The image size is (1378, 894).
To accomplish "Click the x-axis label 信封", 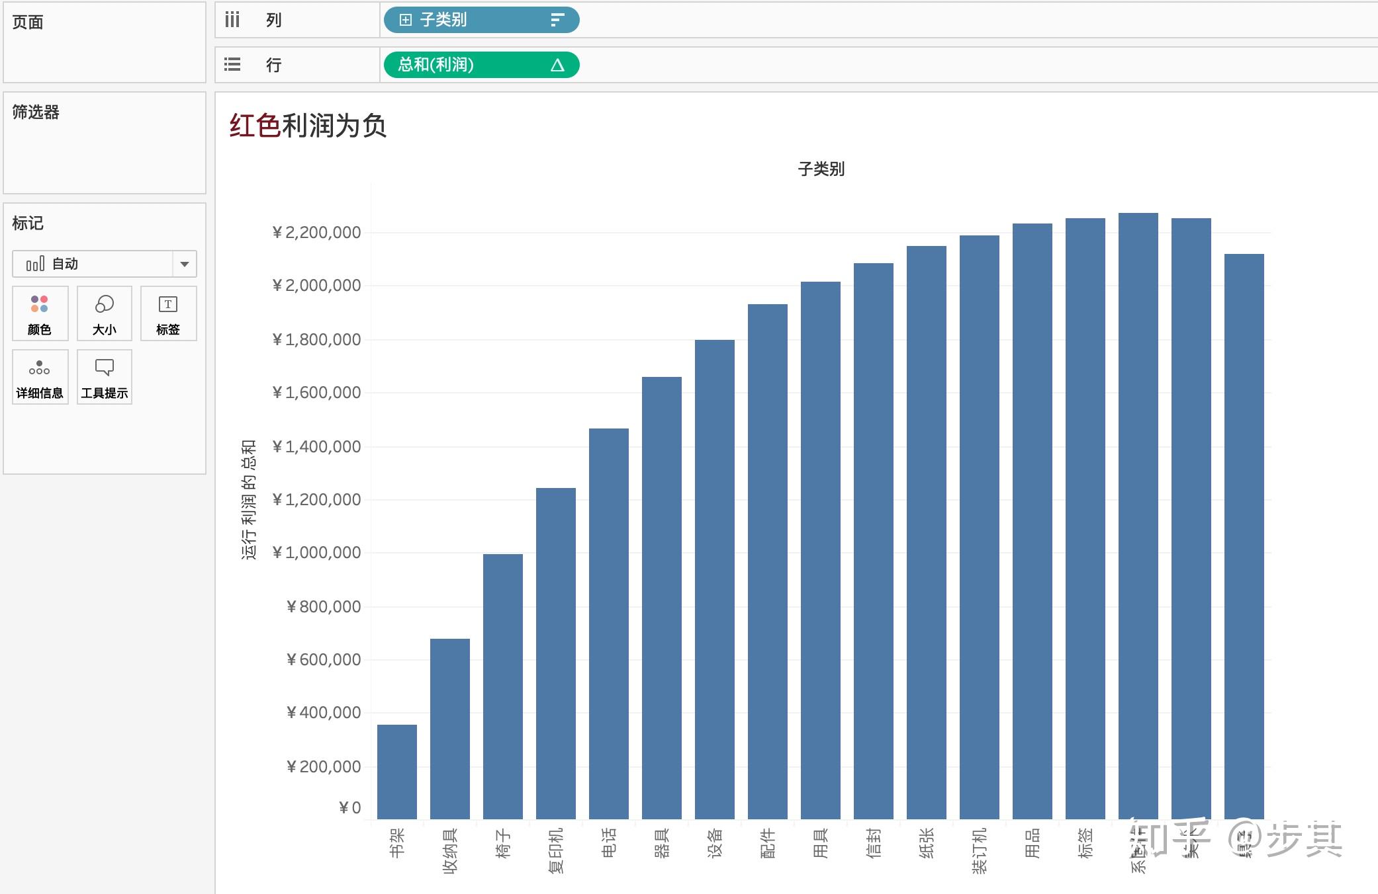I will click(874, 843).
